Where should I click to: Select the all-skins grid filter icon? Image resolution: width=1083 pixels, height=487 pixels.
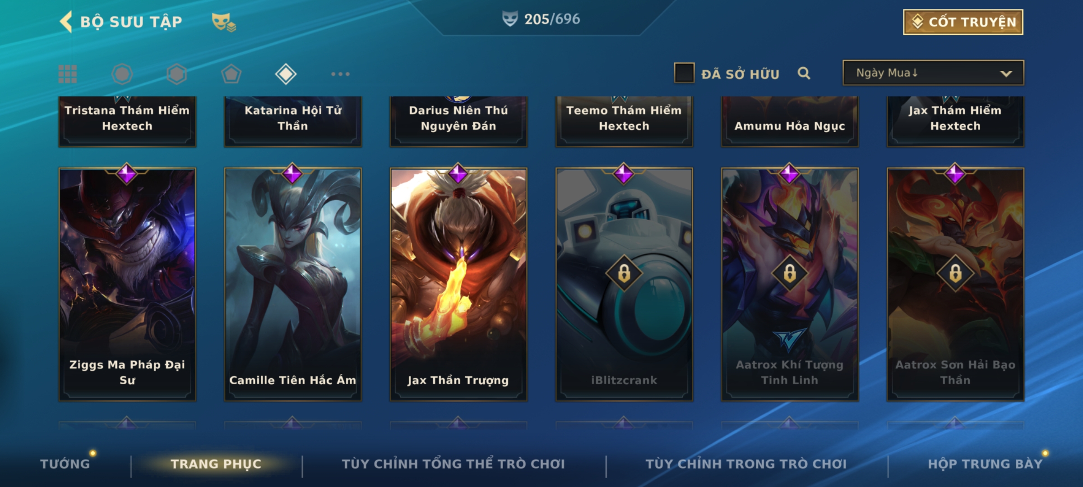[68, 74]
